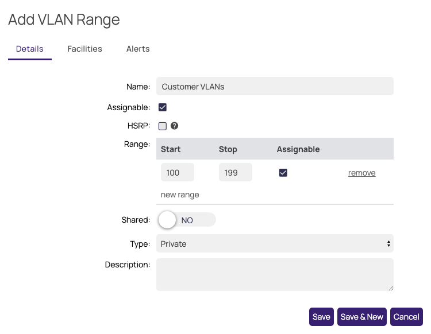Viewport: 431px width, 334px height.
Task: Click the Save button
Action: pos(321,317)
